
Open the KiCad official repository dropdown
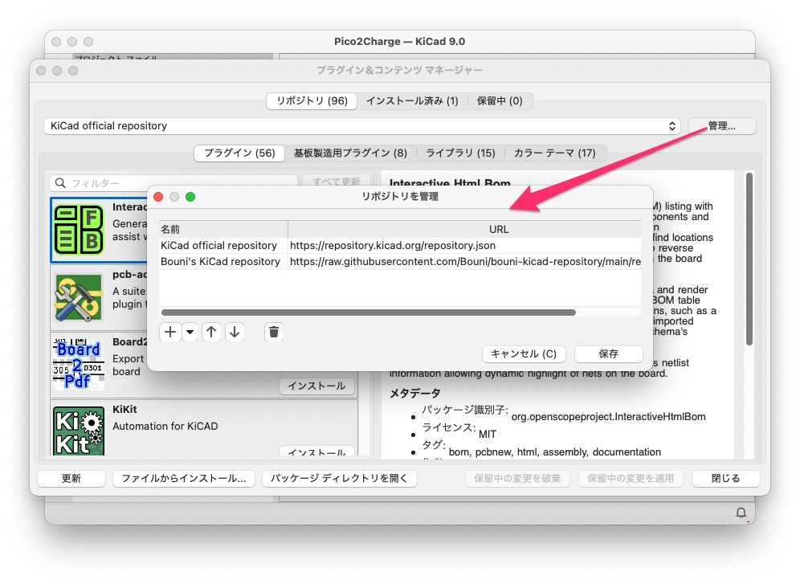[x=362, y=126]
